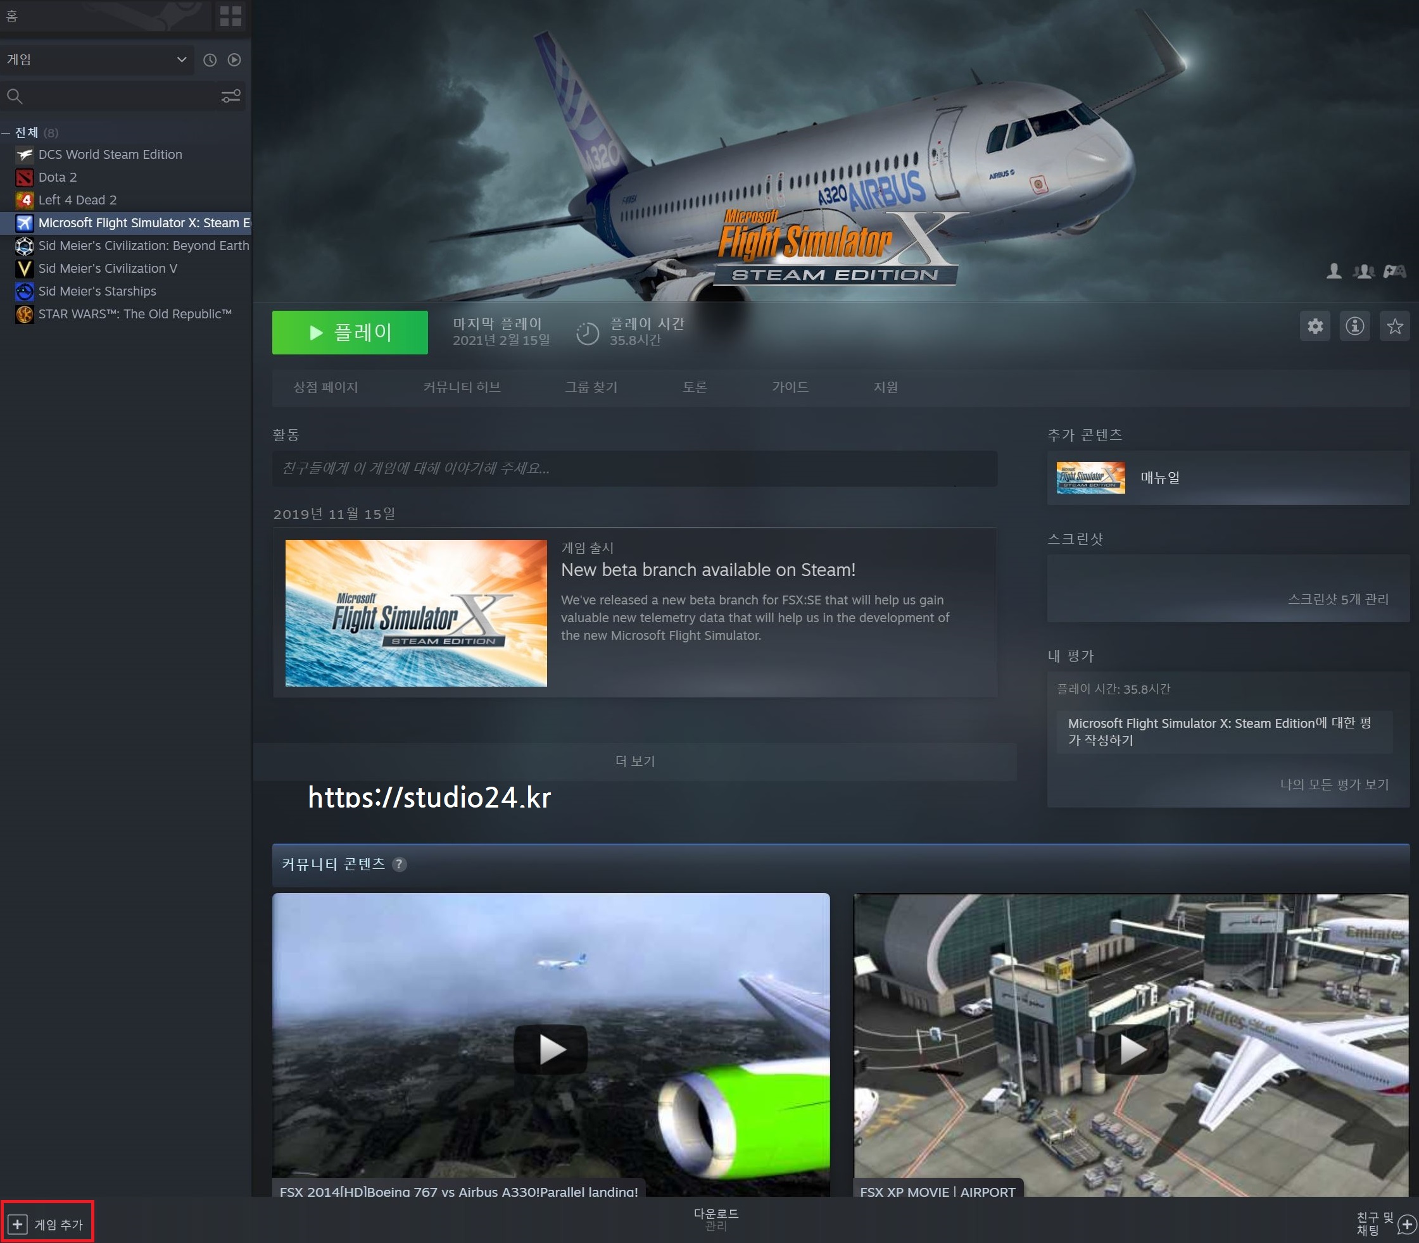Click the game info icon
This screenshot has width=1419, height=1243.
click(x=1354, y=326)
